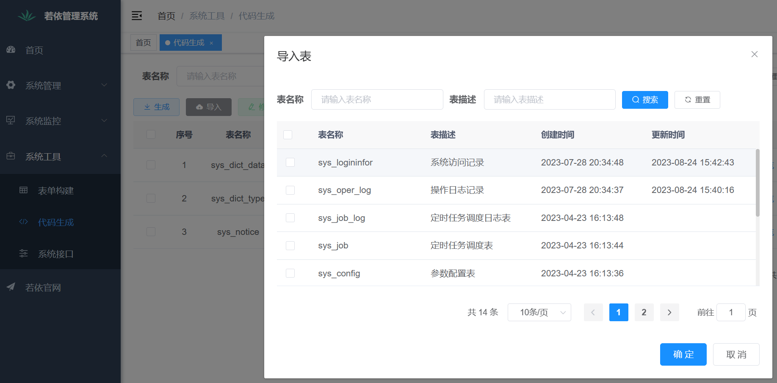
Task: Toggle the select-all checkbox in dialog header
Action: tap(288, 135)
